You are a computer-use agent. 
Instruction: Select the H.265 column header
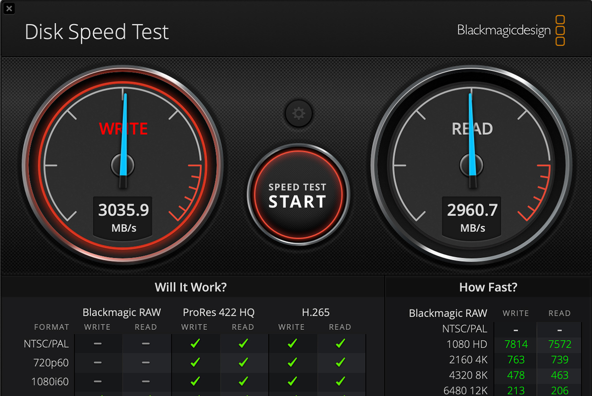point(316,312)
